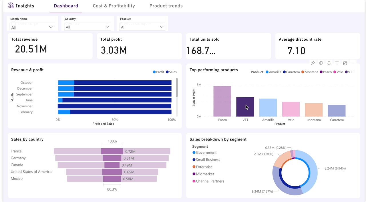Toggle the Government segment legend entry

point(204,153)
